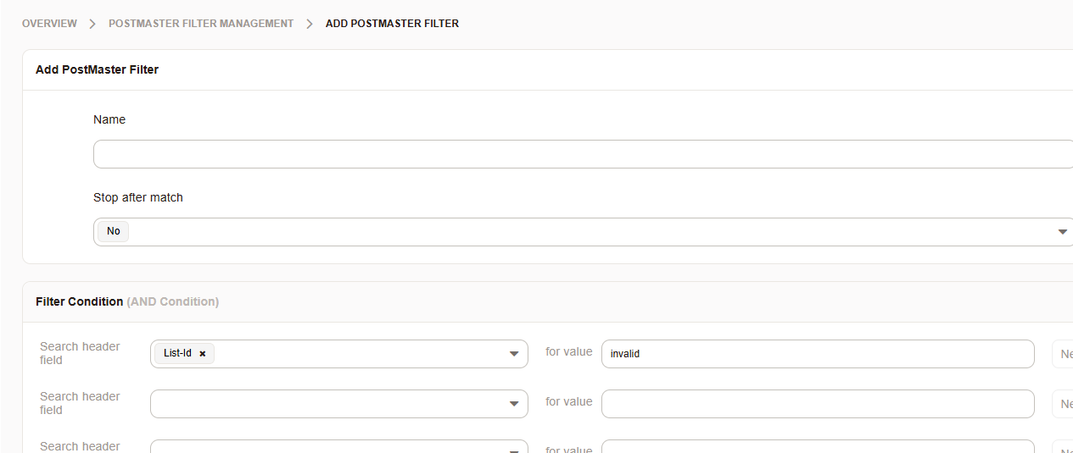Image resolution: width=1073 pixels, height=453 pixels.
Task: Click the chevron before ADD POSTMASTER FILTER breadcrumb
Action: [310, 24]
